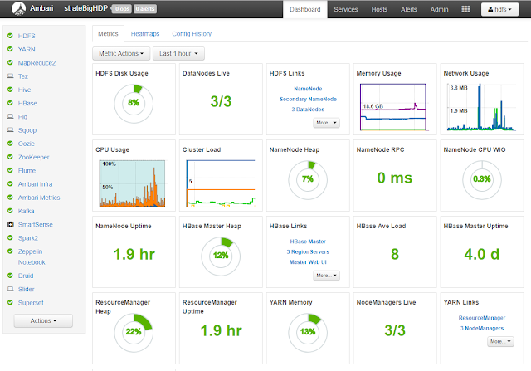Expand the More menu in YARN Links
This screenshot has height=371, width=531.
500,341
